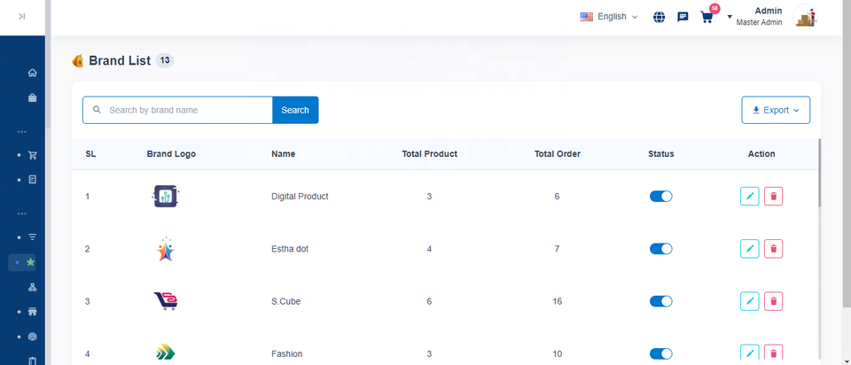This screenshot has height=365, width=851.
Task: Delete the Estha dot brand
Action: click(x=773, y=249)
